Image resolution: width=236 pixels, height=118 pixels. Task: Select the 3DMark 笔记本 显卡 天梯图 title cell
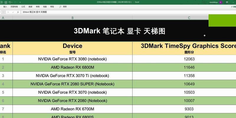pyautogui.click(x=118, y=31)
